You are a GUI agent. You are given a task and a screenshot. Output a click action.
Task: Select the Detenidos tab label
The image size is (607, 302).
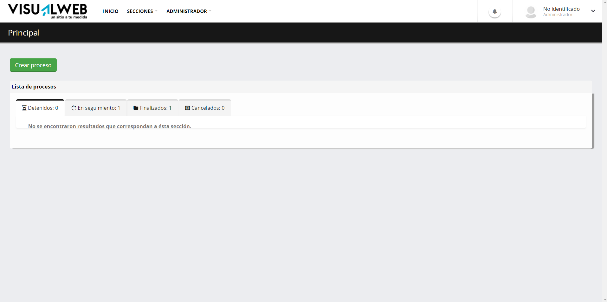coord(43,108)
